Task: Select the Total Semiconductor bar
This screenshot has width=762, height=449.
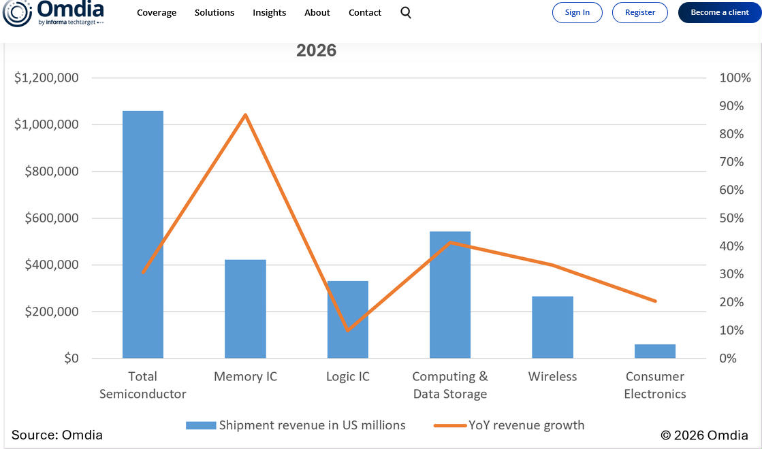Action: tap(143, 234)
